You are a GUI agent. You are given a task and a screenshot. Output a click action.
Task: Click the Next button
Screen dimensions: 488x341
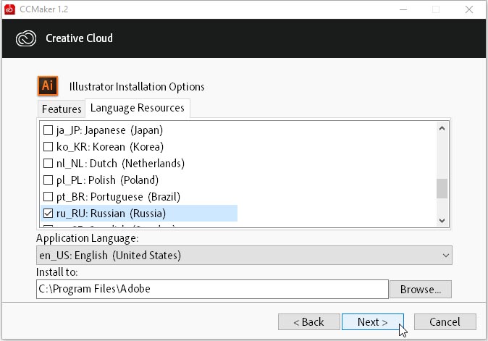click(373, 321)
